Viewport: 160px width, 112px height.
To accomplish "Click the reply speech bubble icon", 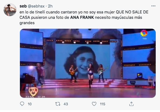I will [x=22, y=104].
